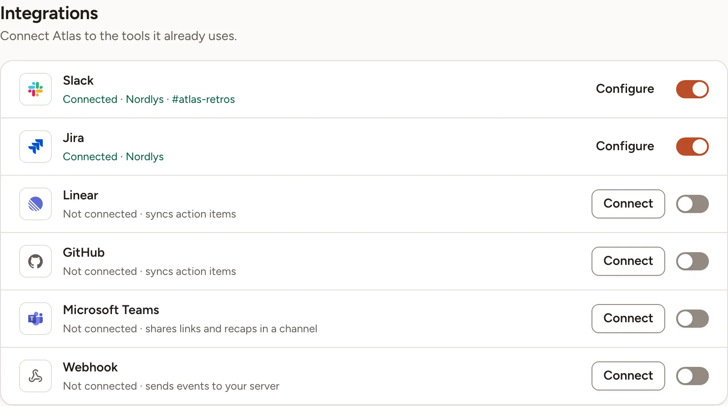Click the Slack integration name
This screenshot has height=406, width=728.
point(78,81)
